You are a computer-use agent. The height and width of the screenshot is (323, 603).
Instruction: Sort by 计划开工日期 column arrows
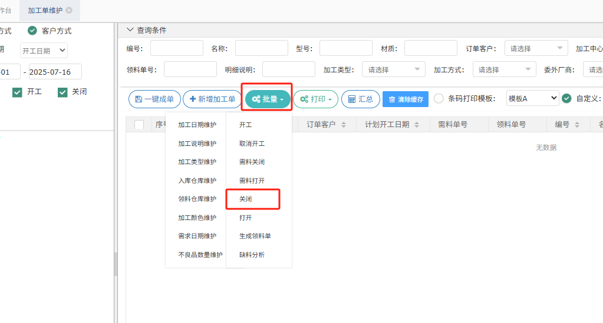(x=416, y=125)
